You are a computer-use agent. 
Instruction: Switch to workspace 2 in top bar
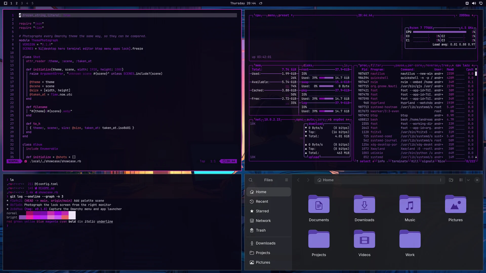click(16, 3)
